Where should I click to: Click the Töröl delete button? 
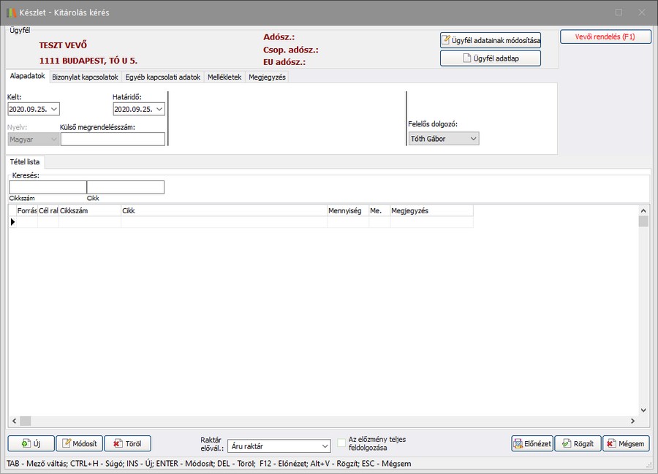click(127, 443)
